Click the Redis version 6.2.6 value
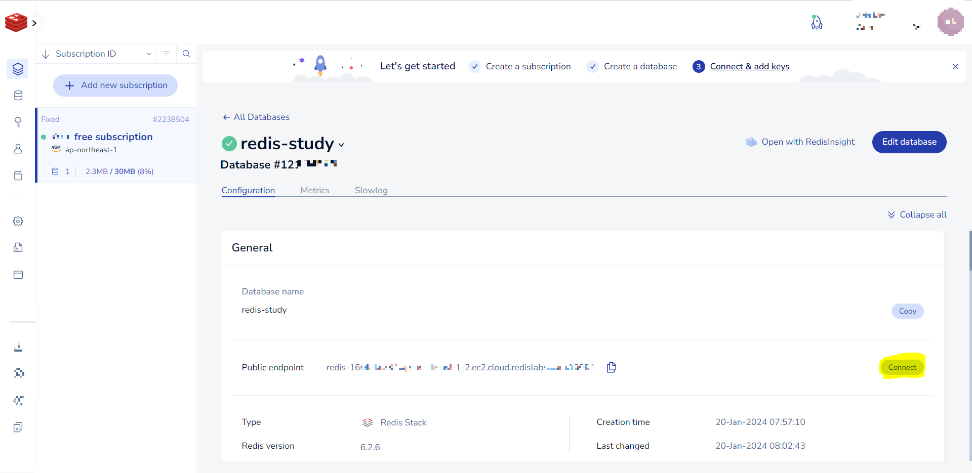The height and width of the screenshot is (473, 972). [370, 447]
